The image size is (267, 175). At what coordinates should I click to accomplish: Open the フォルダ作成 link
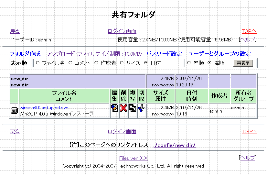(x=25, y=54)
